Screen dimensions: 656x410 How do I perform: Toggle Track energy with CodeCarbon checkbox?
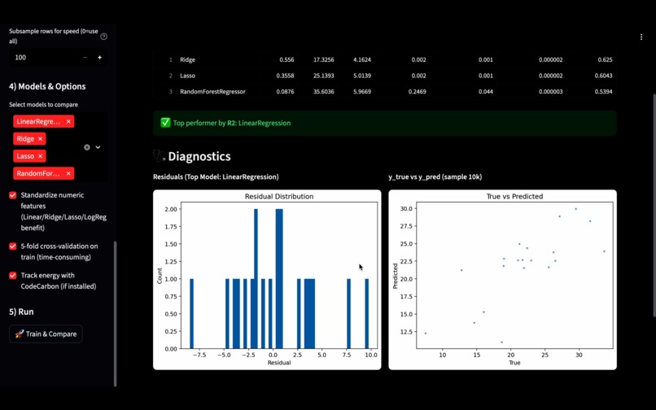pyautogui.click(x=13, y=275)
